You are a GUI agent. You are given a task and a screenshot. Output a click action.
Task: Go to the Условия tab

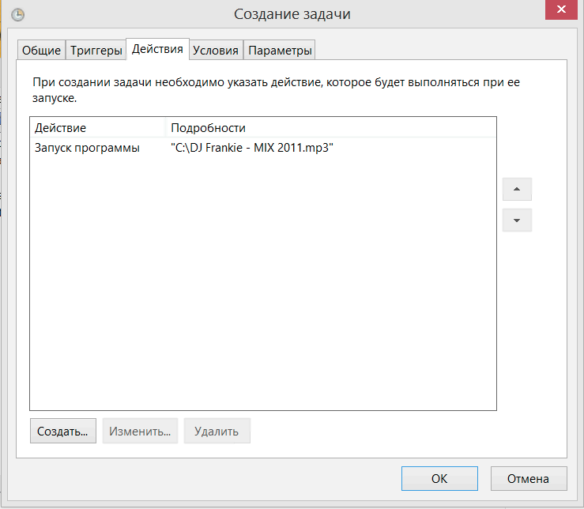pyautogui.click(x=216, y=50)
